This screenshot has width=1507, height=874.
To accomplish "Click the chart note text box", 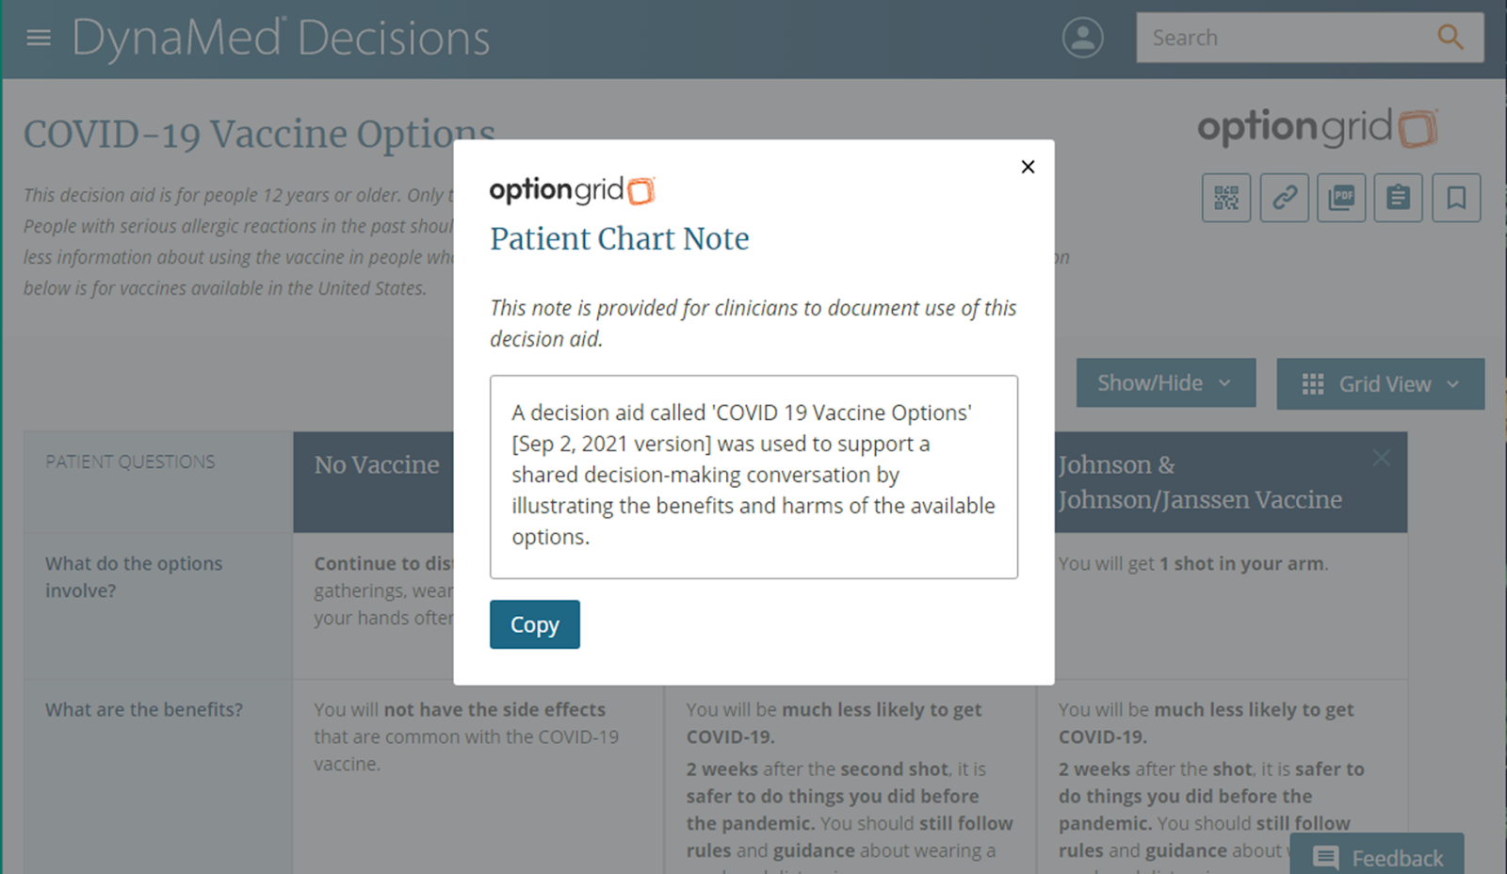I will [x=753, y=477].
